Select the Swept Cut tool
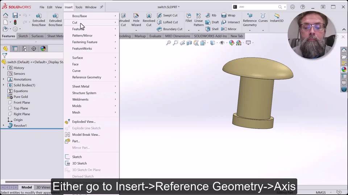The width and height of the screenshot is (348, 195). point(167,15)
